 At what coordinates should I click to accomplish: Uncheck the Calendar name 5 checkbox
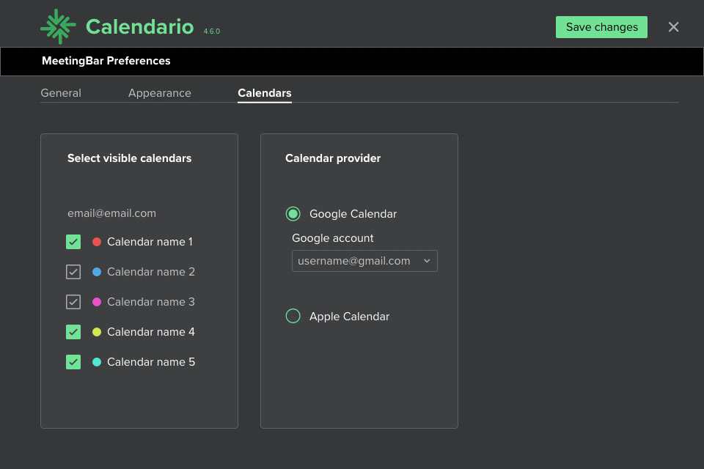[x=73, y=362]
